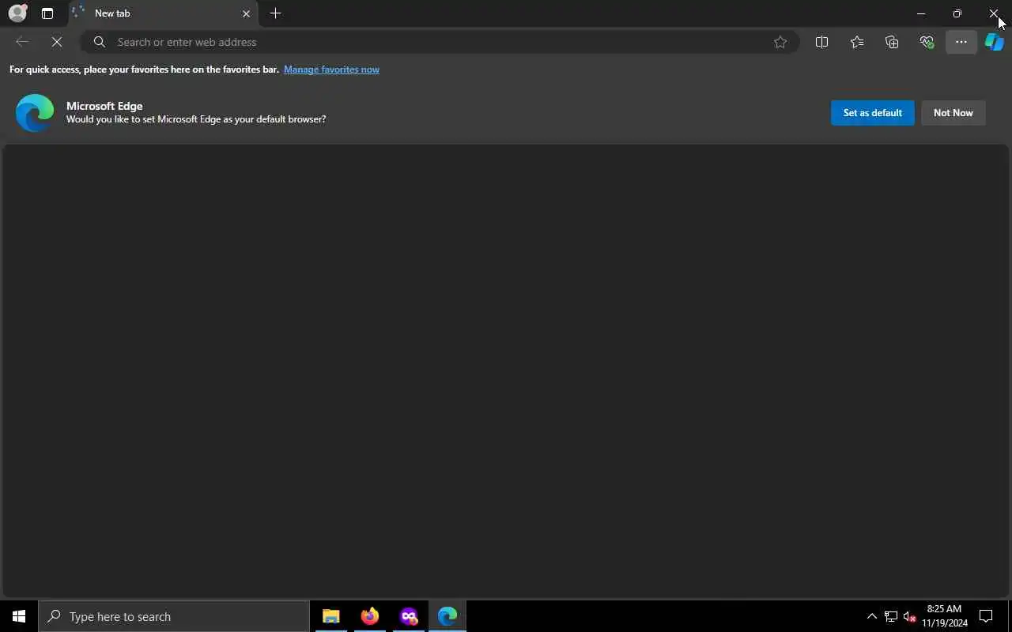Click the Microsoft Edge logo in prompt

[x=35, y=112]
